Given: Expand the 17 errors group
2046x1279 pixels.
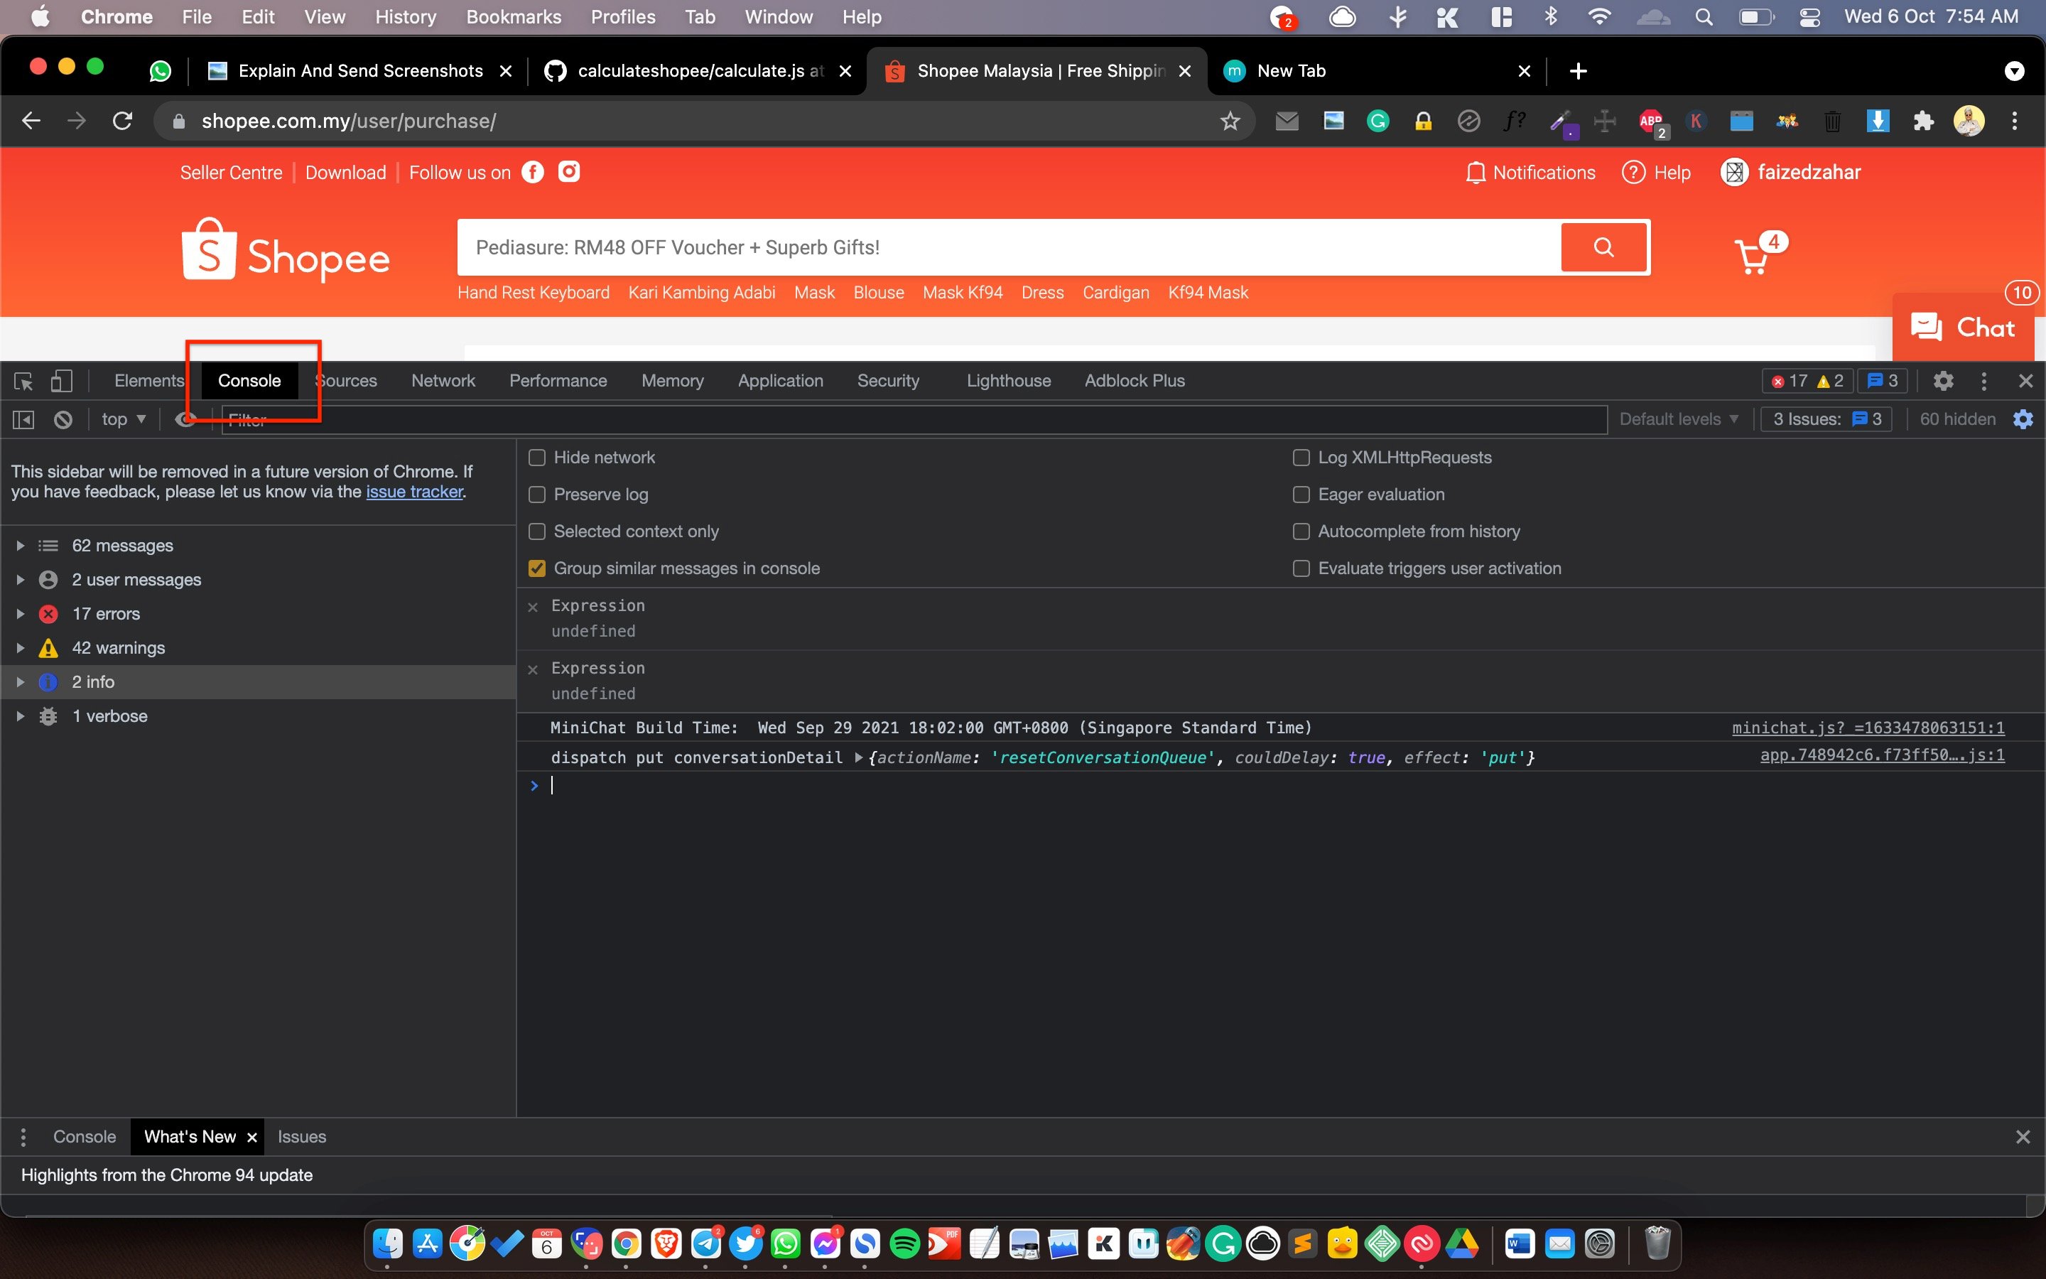Looking at the screenshot, I should click(x=21, y=614).
